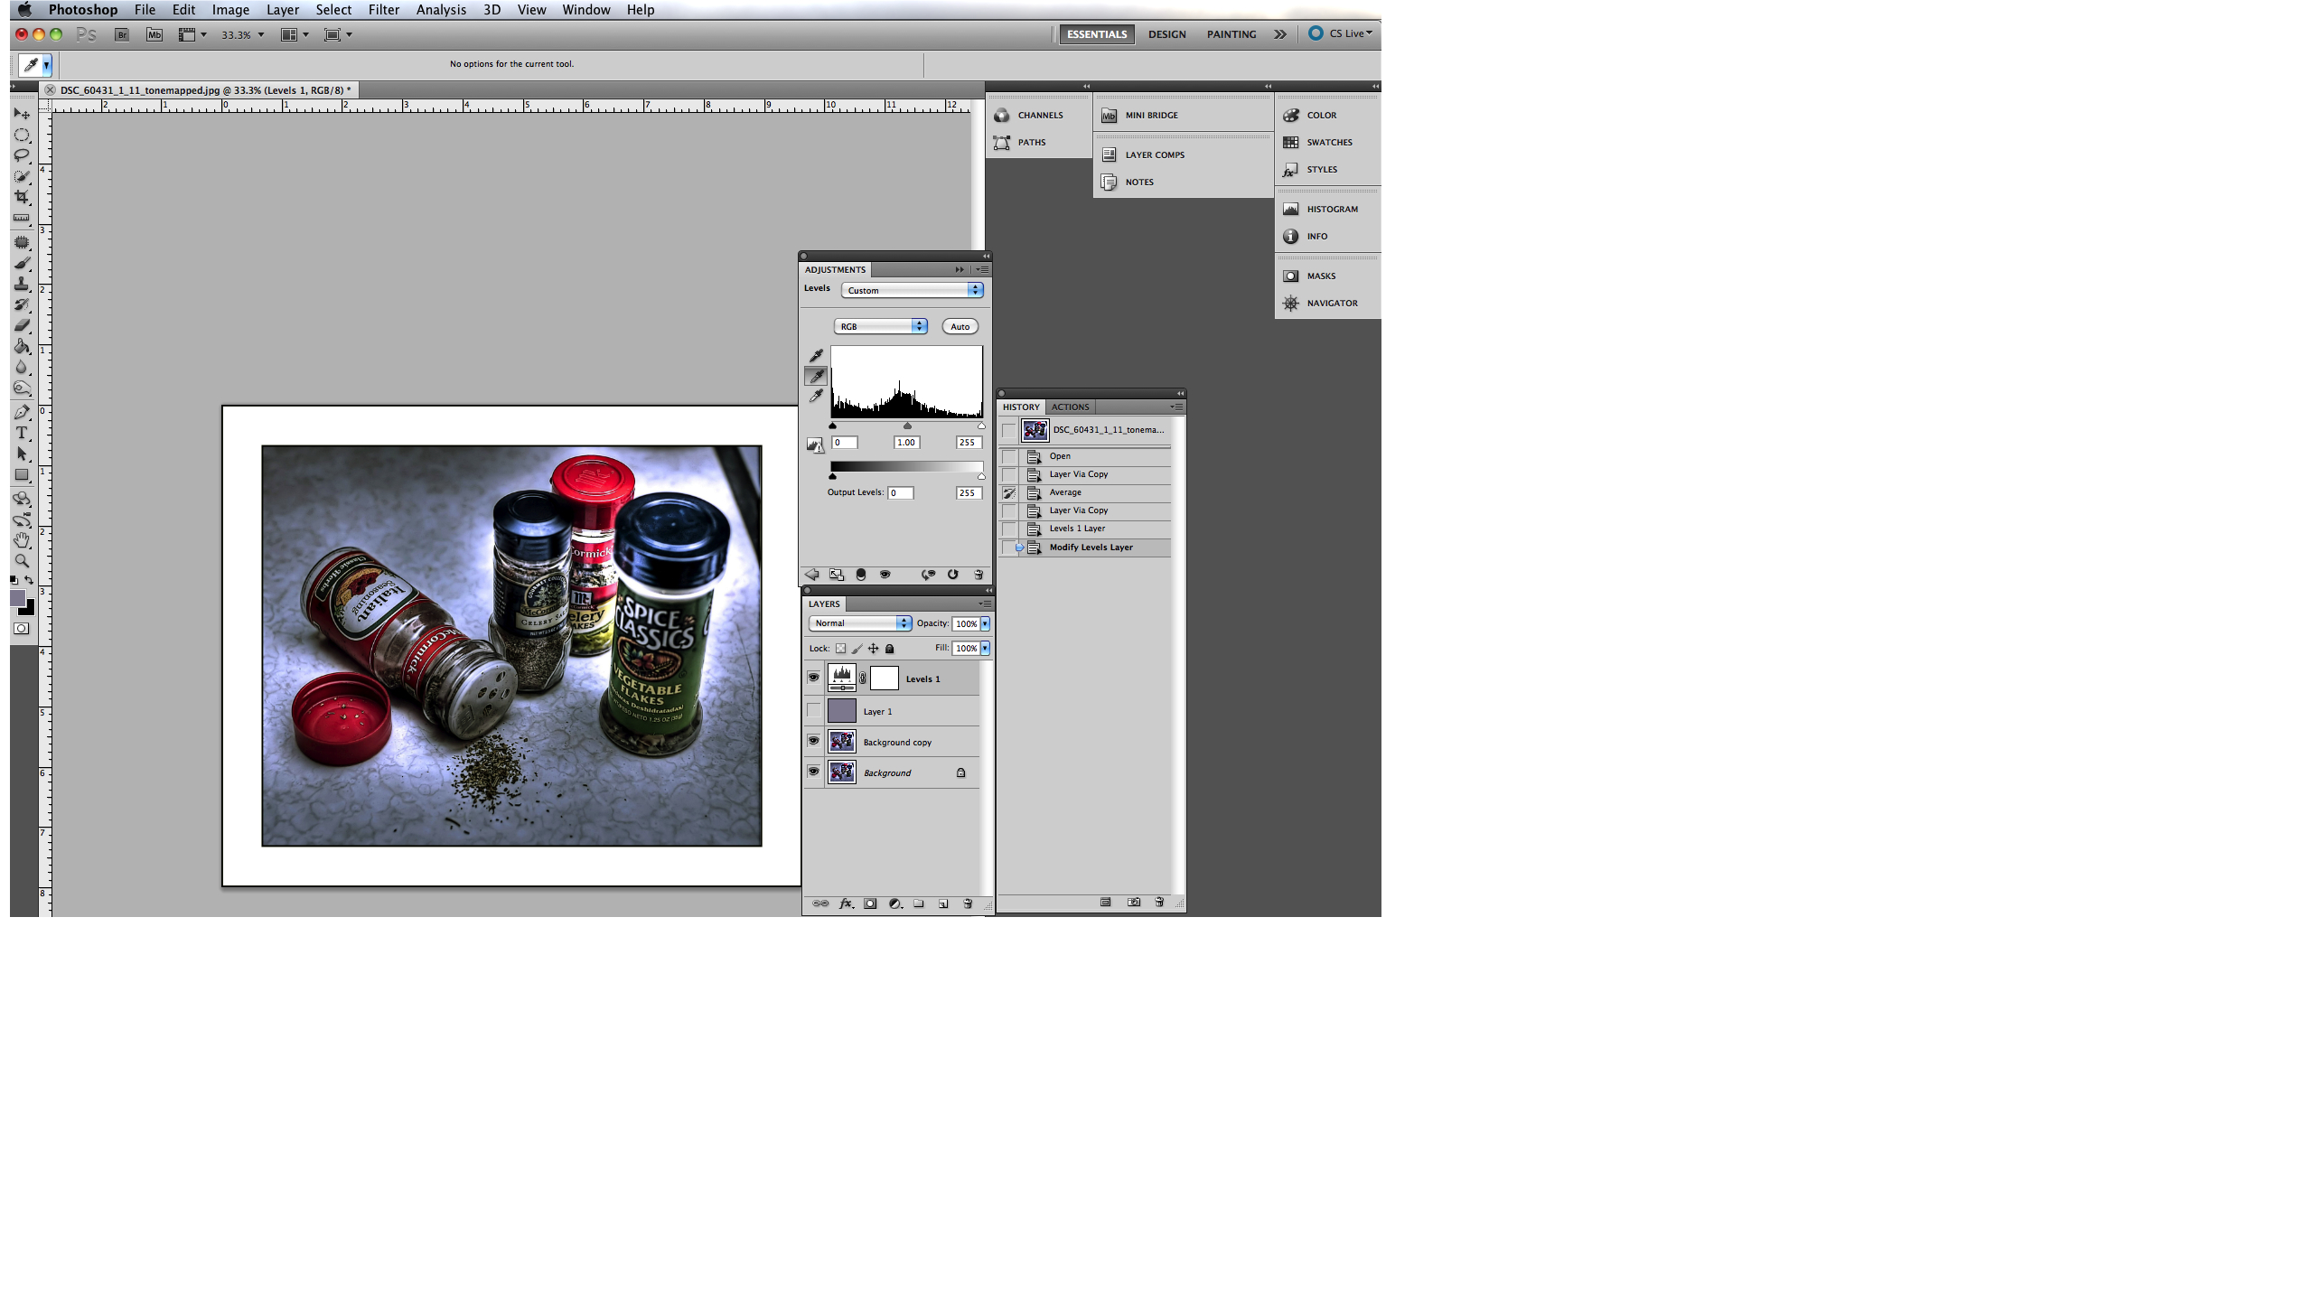The width and height of the screenshot is (2313, 1301).
Task: Select the Lasso tool
Action: coord(22,155)
